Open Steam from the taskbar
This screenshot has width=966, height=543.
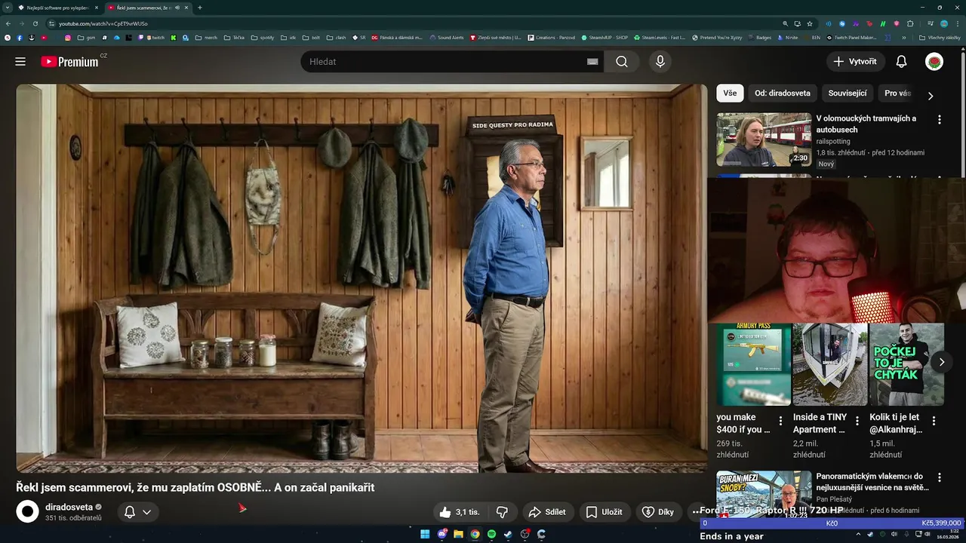[x=508, y=534]
